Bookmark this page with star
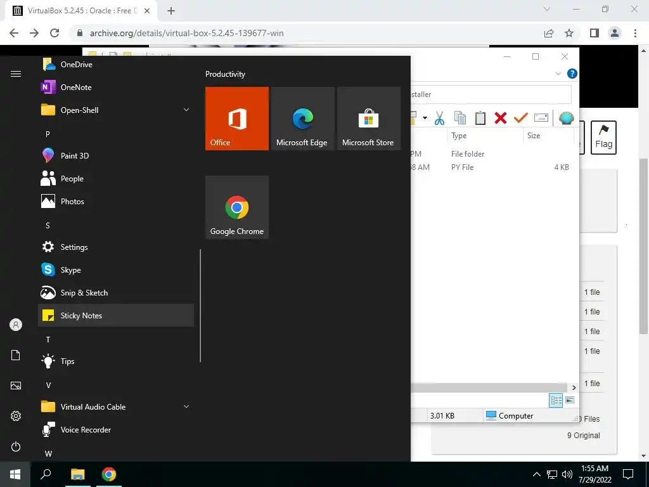Image resolution: width=649 pixels, height=487 pixels. coord(569,33)
